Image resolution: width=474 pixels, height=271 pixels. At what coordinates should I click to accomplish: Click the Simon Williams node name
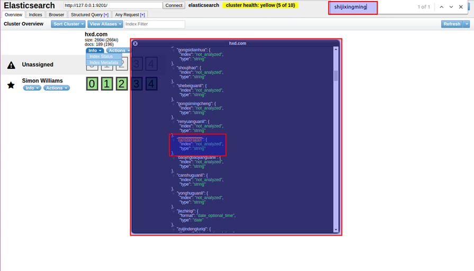click(42, 80)
